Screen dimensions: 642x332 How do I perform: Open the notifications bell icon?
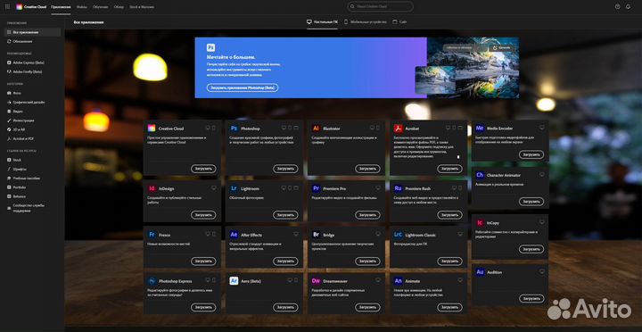pos(628,6)
